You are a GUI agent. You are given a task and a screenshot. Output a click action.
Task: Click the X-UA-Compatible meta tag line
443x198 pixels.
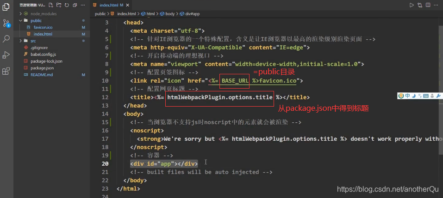220,48
